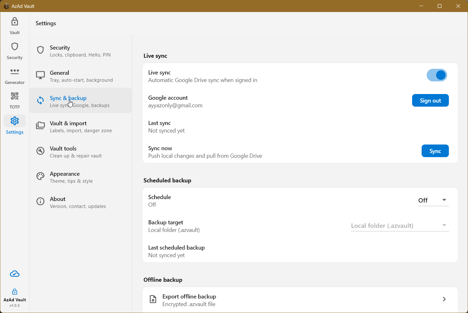468x313 pixels.
Task: Minimize the AzAd Vault window
Action: [421, 6]
